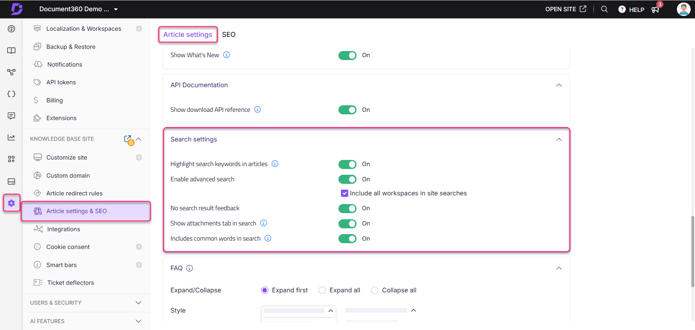Select the Expand all radio button
Screen dimensions: 695x330
(322, 290)
